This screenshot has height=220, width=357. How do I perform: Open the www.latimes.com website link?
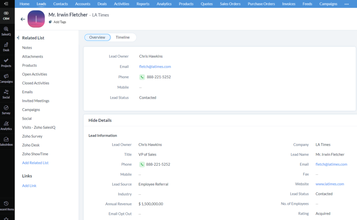click(330, 184)
